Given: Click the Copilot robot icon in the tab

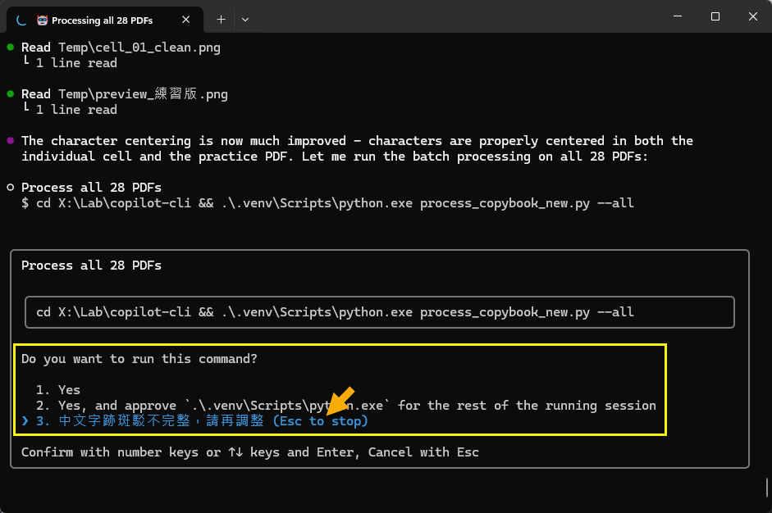Looking at the screenshot, I should click(43, 19).
